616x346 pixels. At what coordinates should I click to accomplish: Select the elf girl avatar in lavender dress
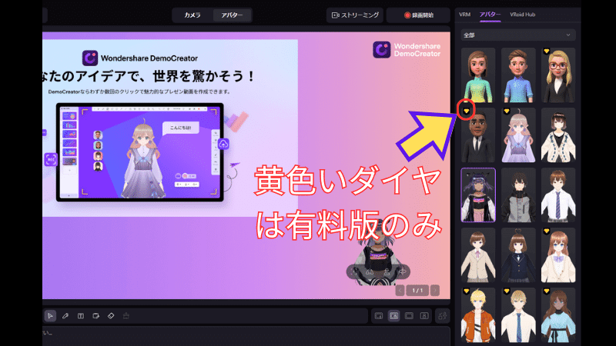(x=518, y=135)
